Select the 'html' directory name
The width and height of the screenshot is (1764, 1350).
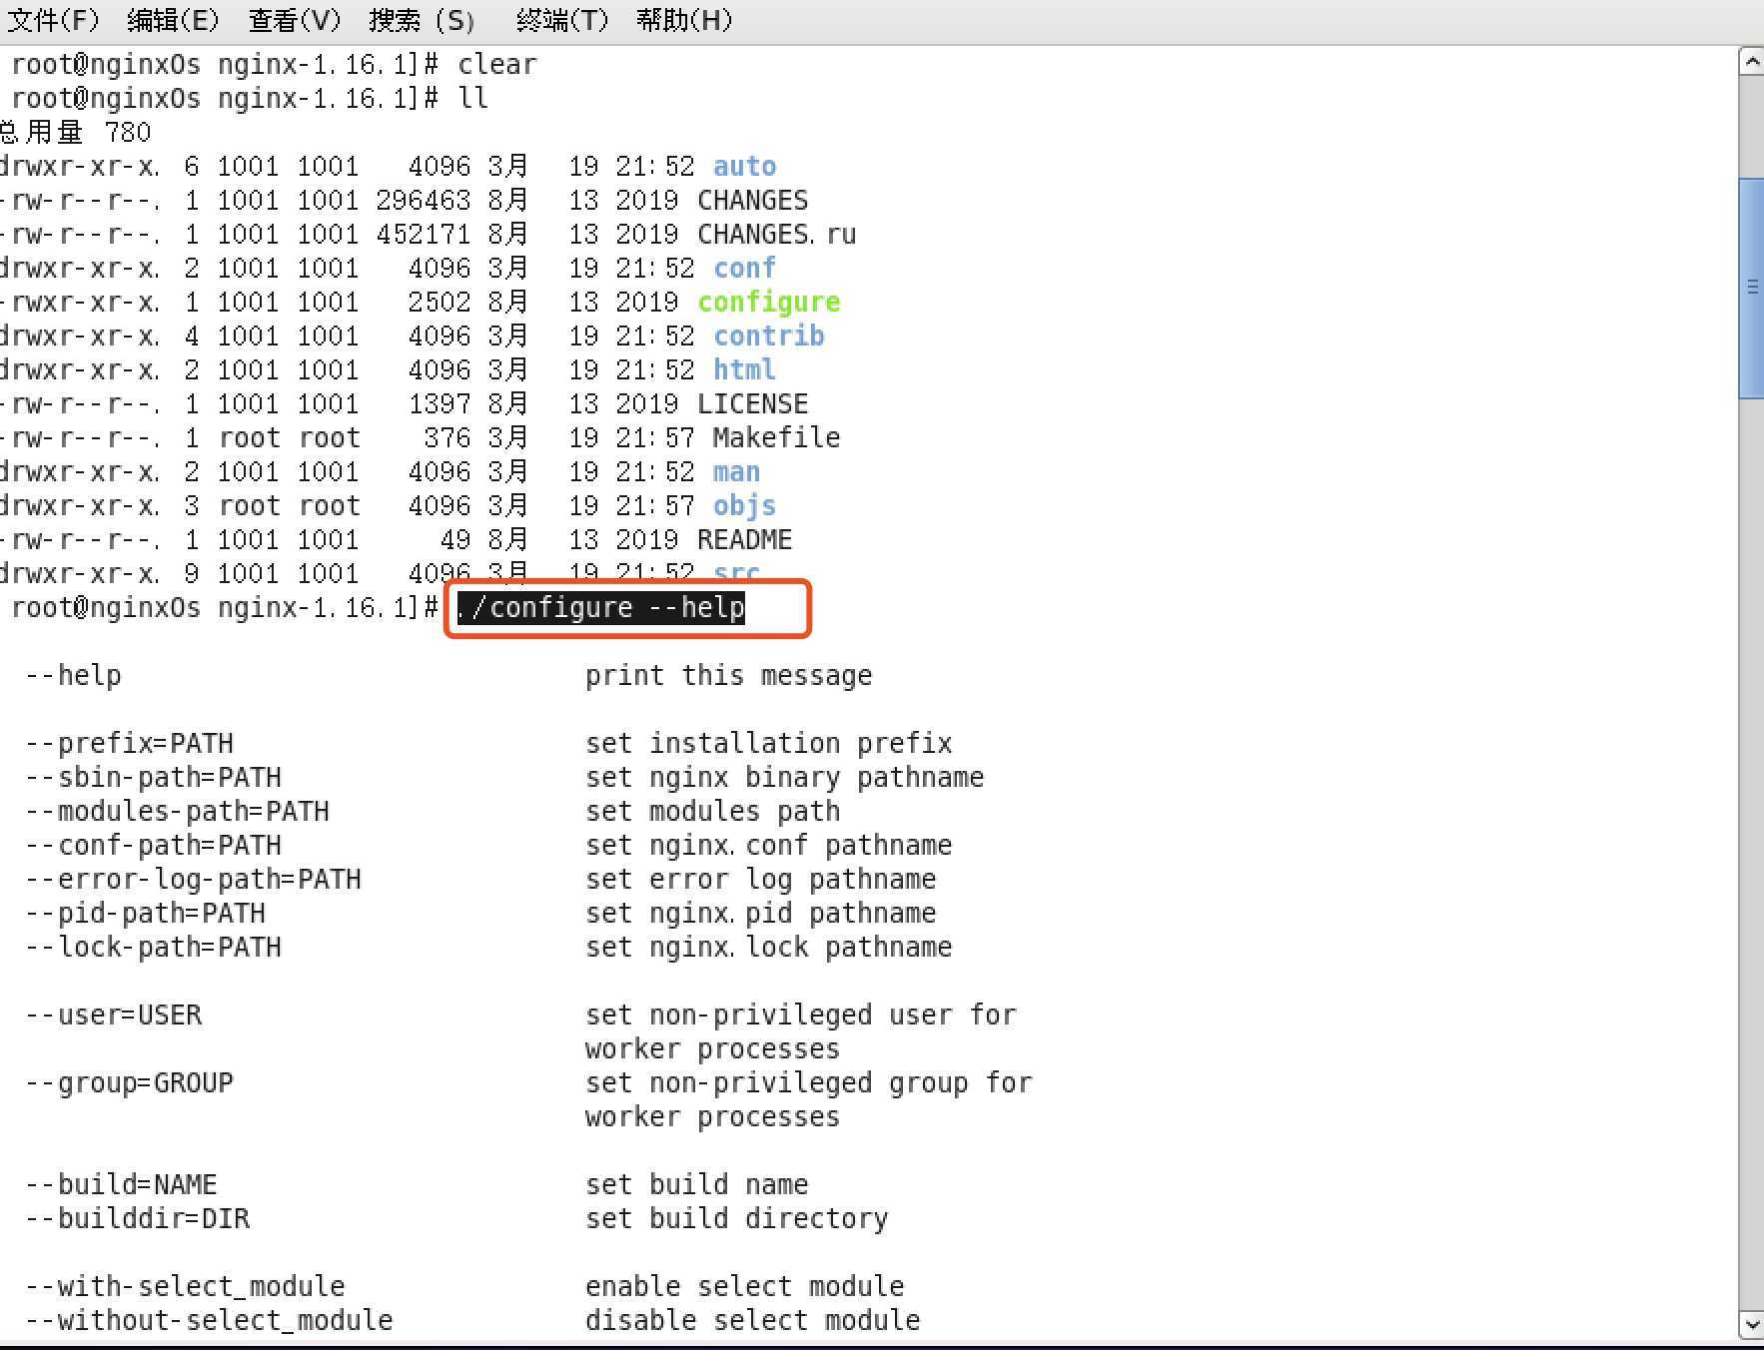click(x=745, y=370)
